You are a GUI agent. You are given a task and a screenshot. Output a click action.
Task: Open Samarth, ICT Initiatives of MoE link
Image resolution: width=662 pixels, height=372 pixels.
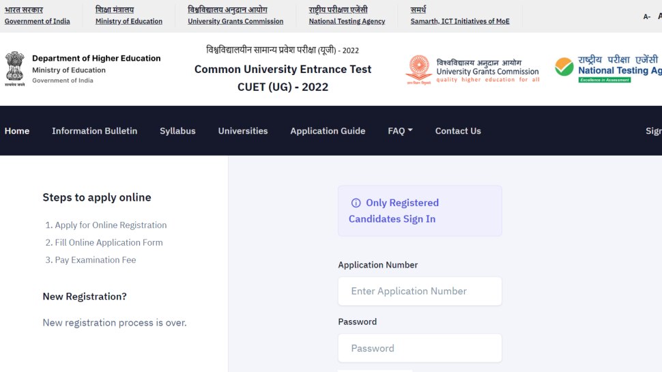point(460,21)
